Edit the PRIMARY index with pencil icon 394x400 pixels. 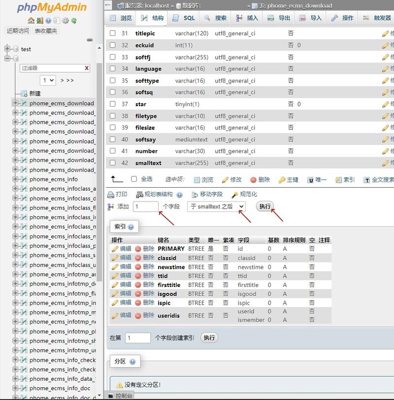click(x=124, y=249)
